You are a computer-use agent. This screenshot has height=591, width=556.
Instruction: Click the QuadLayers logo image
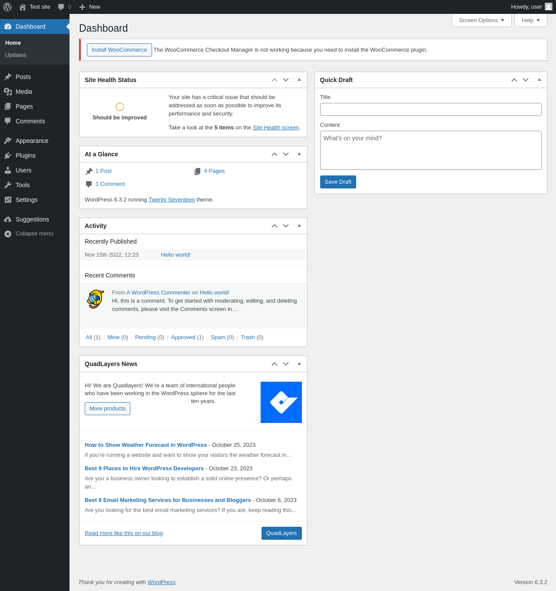(281, 402)
